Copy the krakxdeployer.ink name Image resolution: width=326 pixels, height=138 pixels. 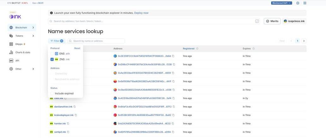pyautogui.click(x=76, y=115)
